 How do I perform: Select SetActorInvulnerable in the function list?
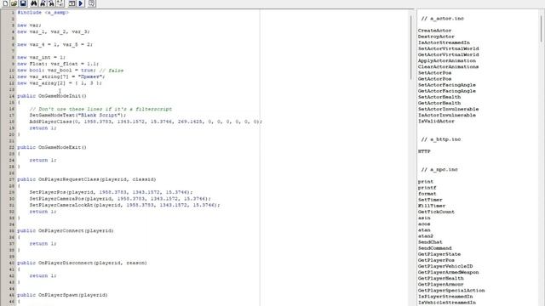point(448,109)
